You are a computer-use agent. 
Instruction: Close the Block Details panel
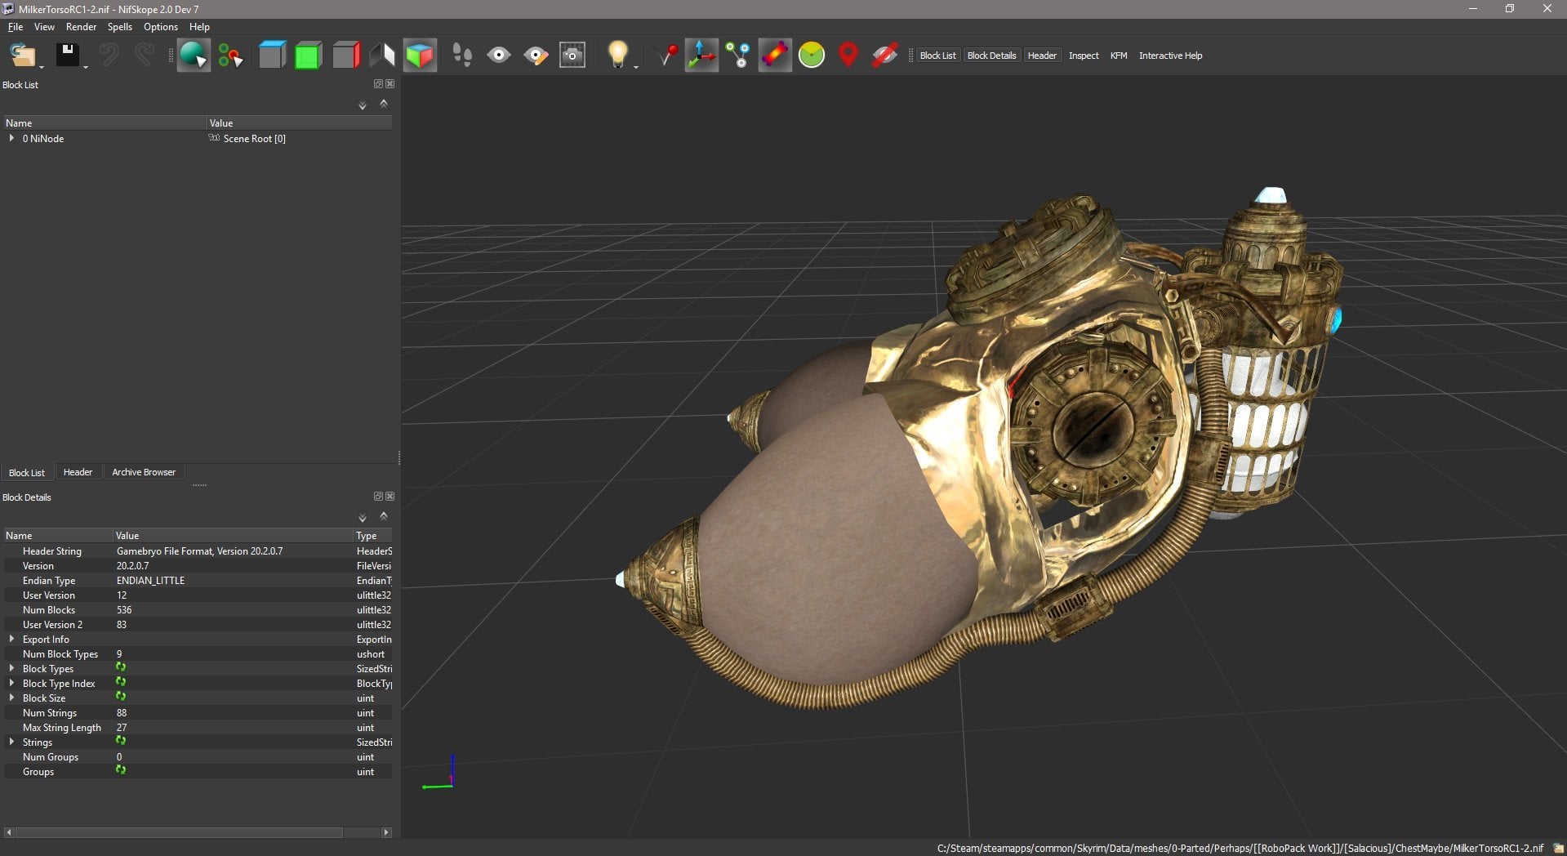(390, 497)
